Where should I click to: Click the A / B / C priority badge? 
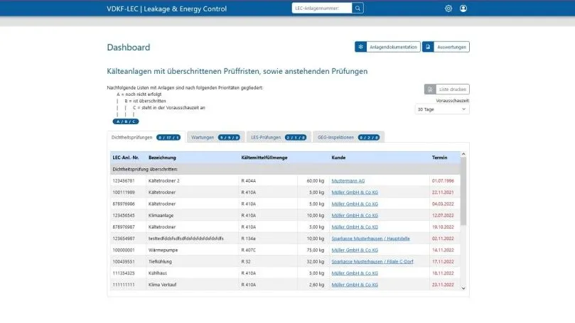(x=126, y=121)
